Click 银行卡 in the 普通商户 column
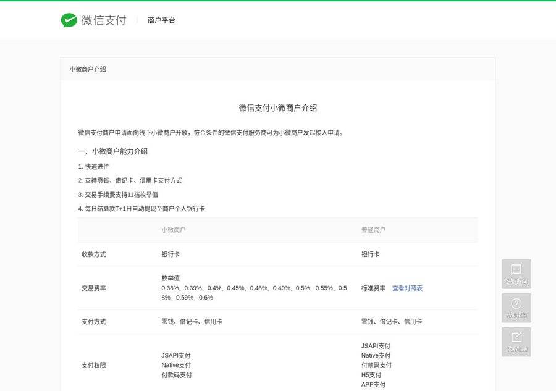Image resolution: width=556 pixels, height=391 pixels. [x=370, y=254]
